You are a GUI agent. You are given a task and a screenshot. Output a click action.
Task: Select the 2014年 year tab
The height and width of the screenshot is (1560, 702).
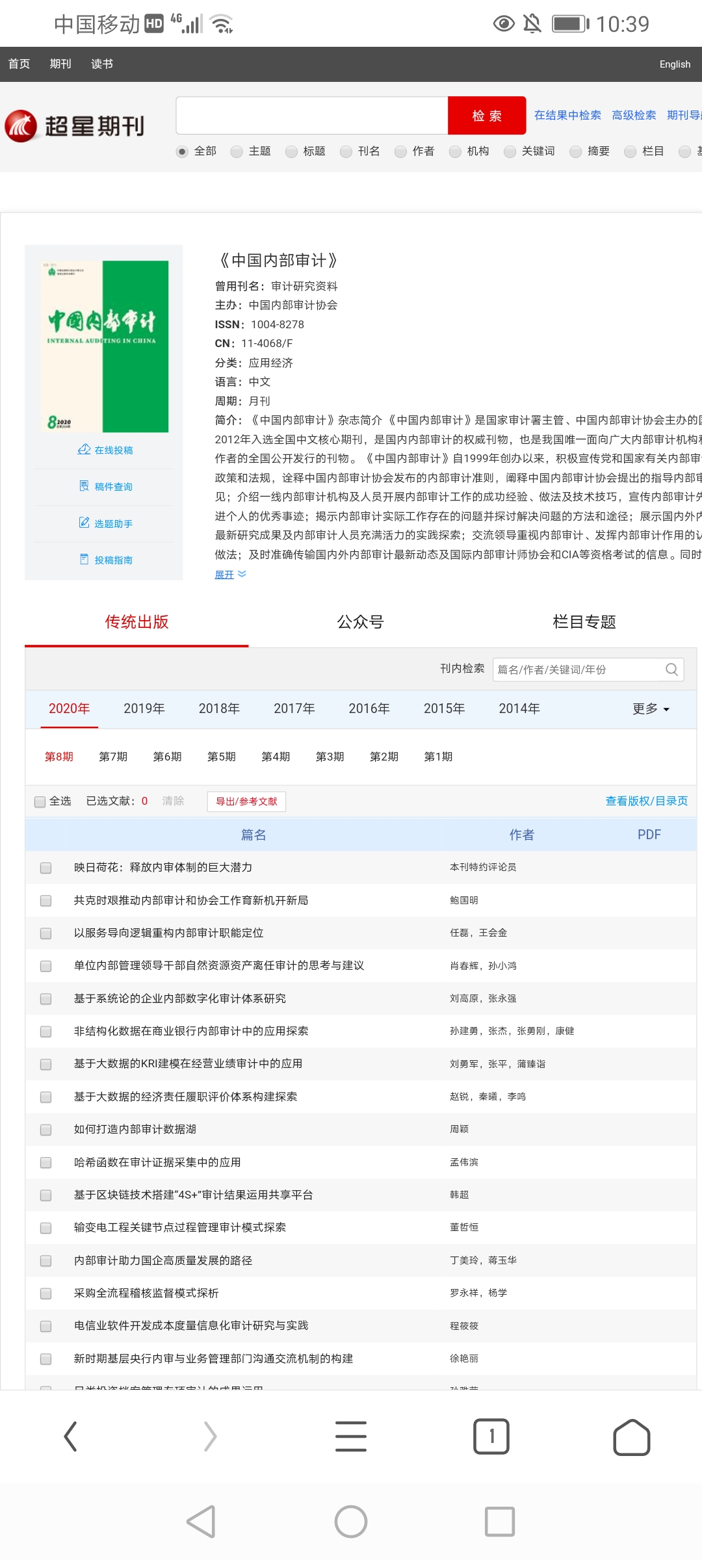click(519, 708)
